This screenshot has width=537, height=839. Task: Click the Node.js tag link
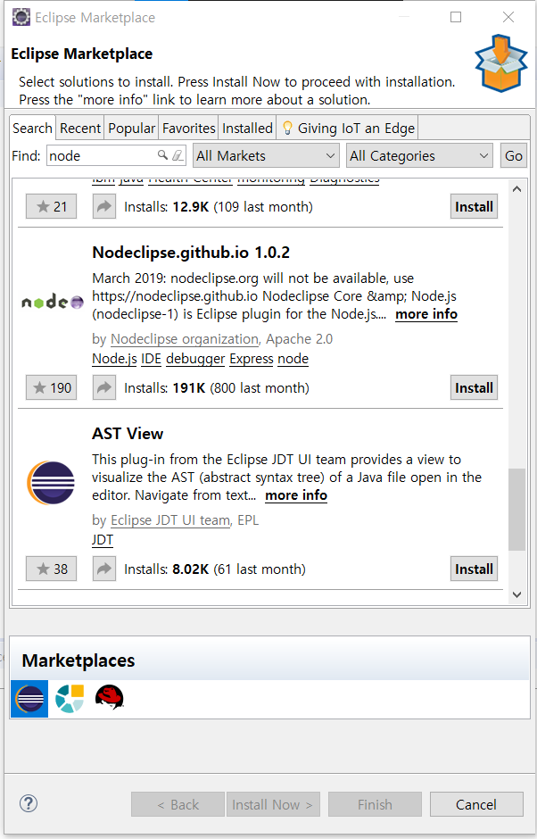114,359
